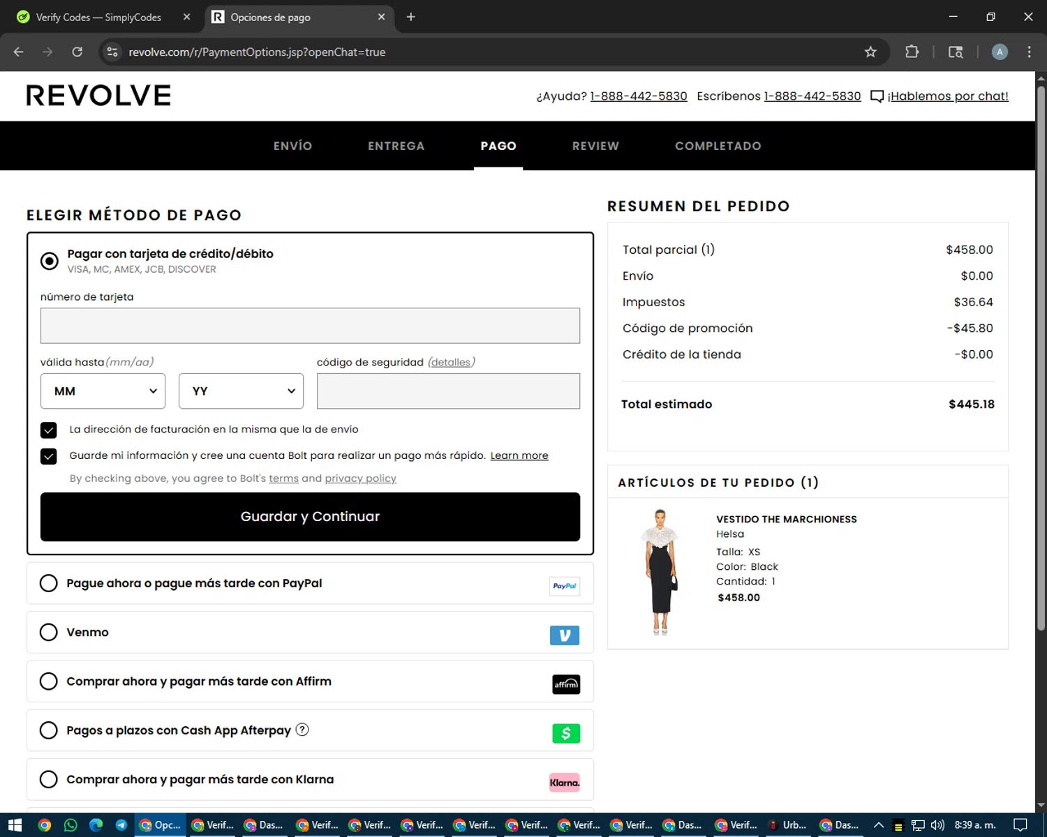
Task: Open the MM expiration month dropdown
Action: point(103,391)
